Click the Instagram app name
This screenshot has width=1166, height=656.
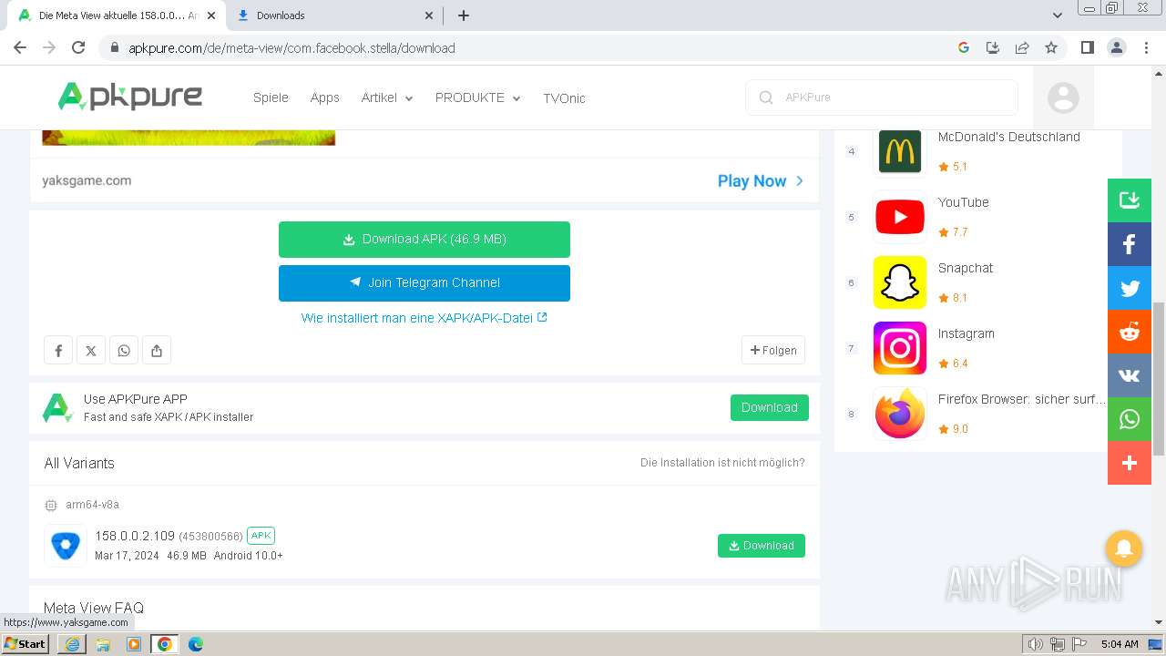tap(967, 333)
